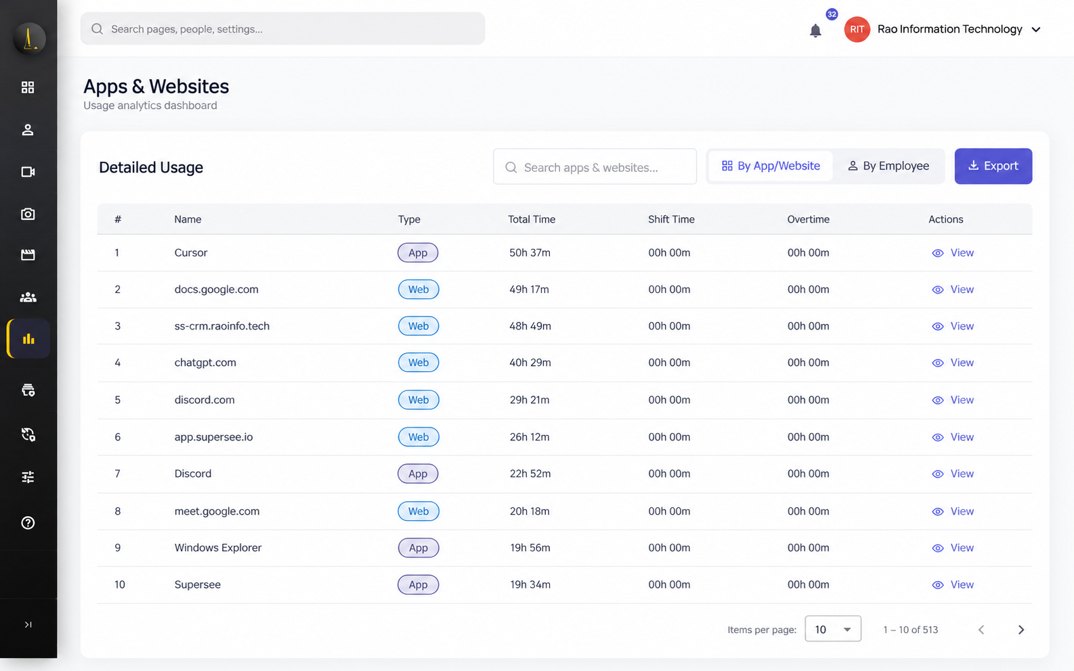
Task: Focus the global search pages field
Action: click(282, 29)
